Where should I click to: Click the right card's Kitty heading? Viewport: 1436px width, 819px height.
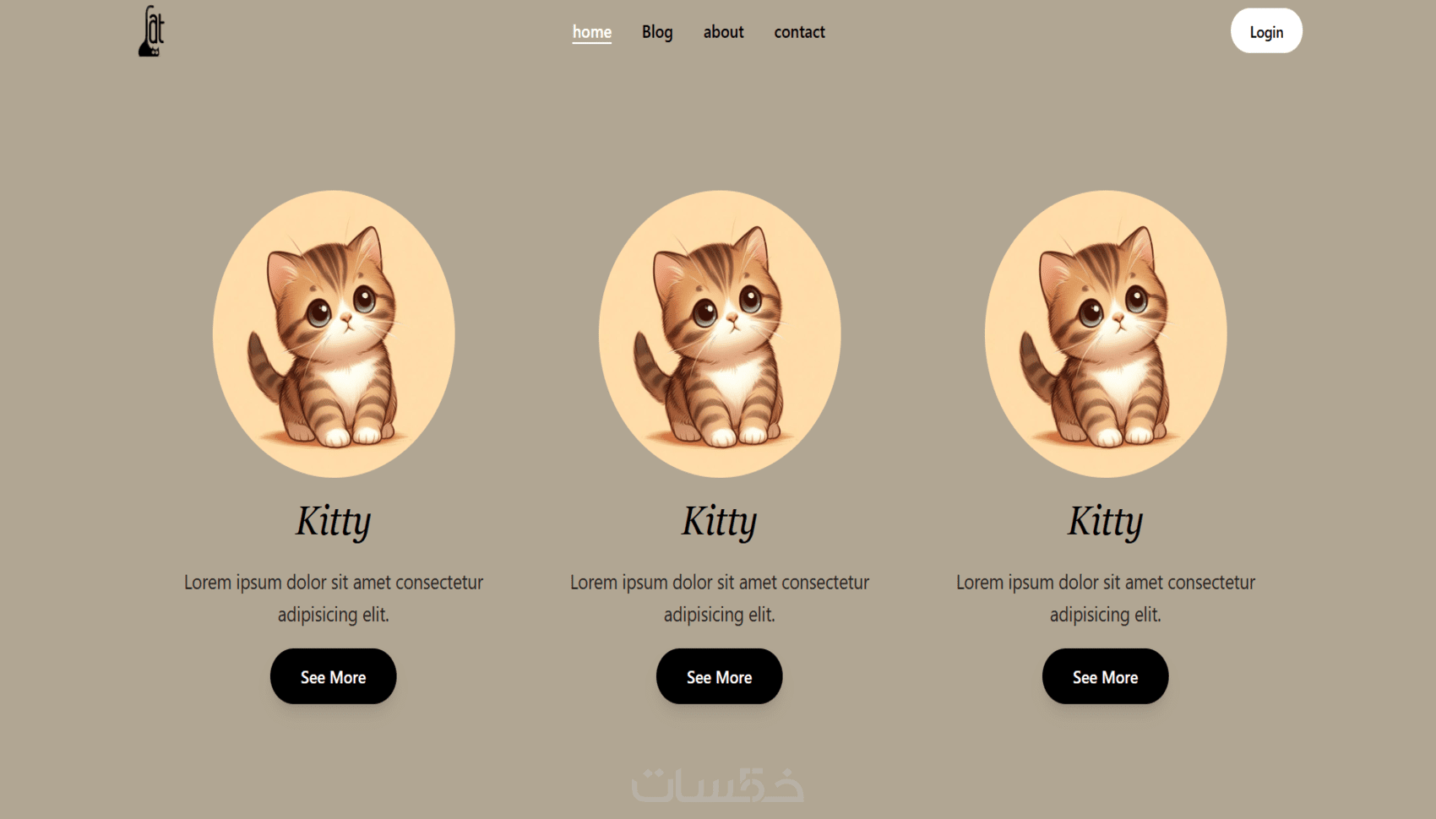point(1106,521)
